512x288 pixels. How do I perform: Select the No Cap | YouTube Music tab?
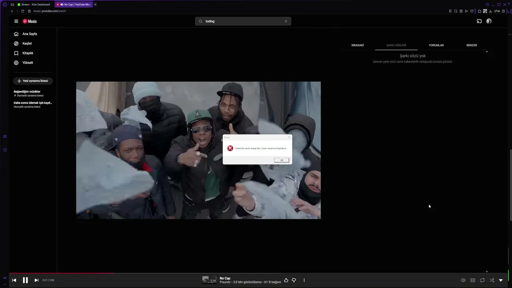point(74,4)
